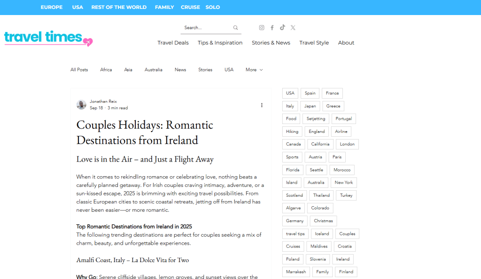This screenshot has width=481, height=279.
Task: Select the Setjetting tag
Action: click(x=316, y=119)
